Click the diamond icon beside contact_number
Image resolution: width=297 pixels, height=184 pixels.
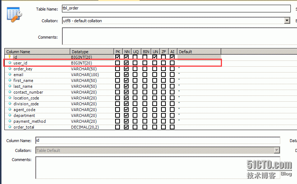(10, 92)
